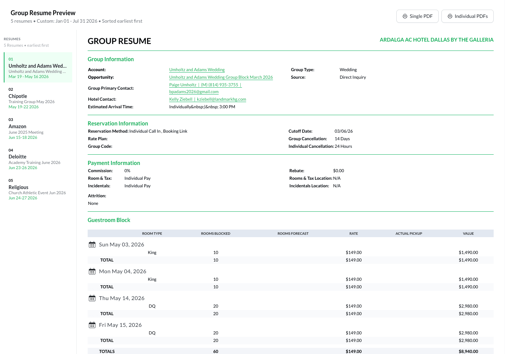
Task: Click the hotel name ARDALGA AC HOTEL DALLAS
Action: [x=437, y=40]
